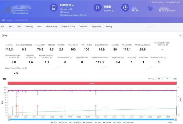Image resolution: width=183 pixels, height=124 pixels.
Task: Open the Thermal Status tab
Action: [68, 27]
